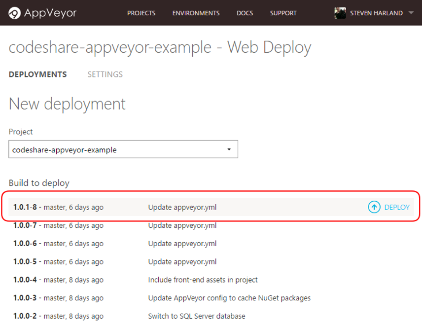422x326 pixels.
Task: Click the circular deploy arrow icon
Action: point(374,207)
